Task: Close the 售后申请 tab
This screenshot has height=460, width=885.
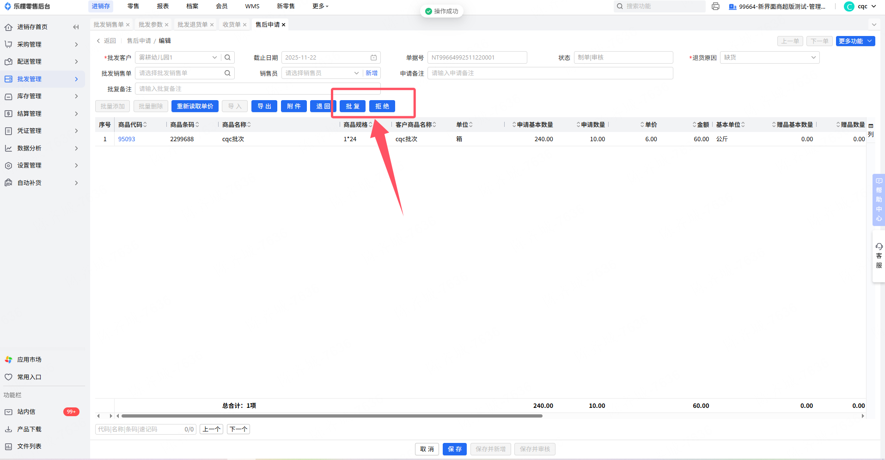Action: pos(284,25)
